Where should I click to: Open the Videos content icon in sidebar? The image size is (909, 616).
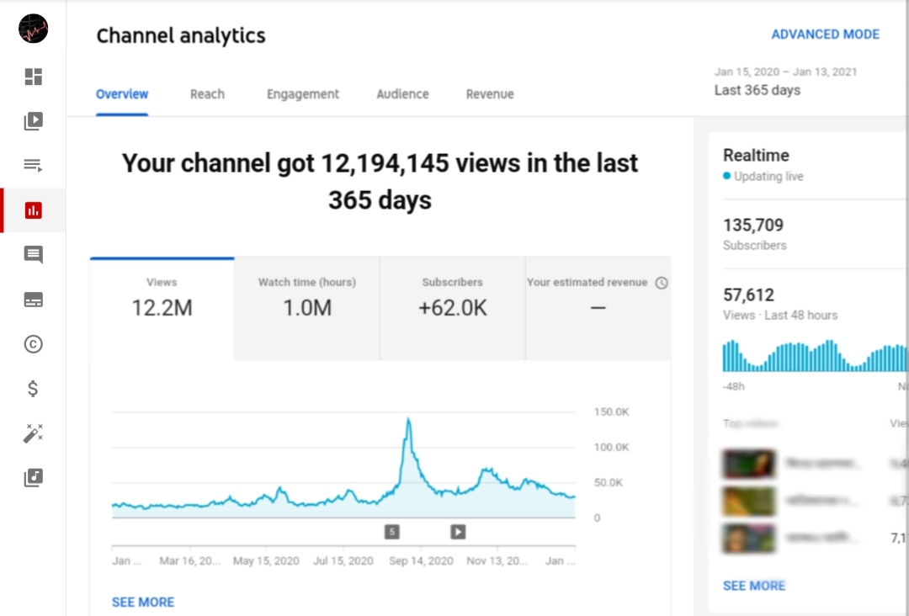(33, 120)
